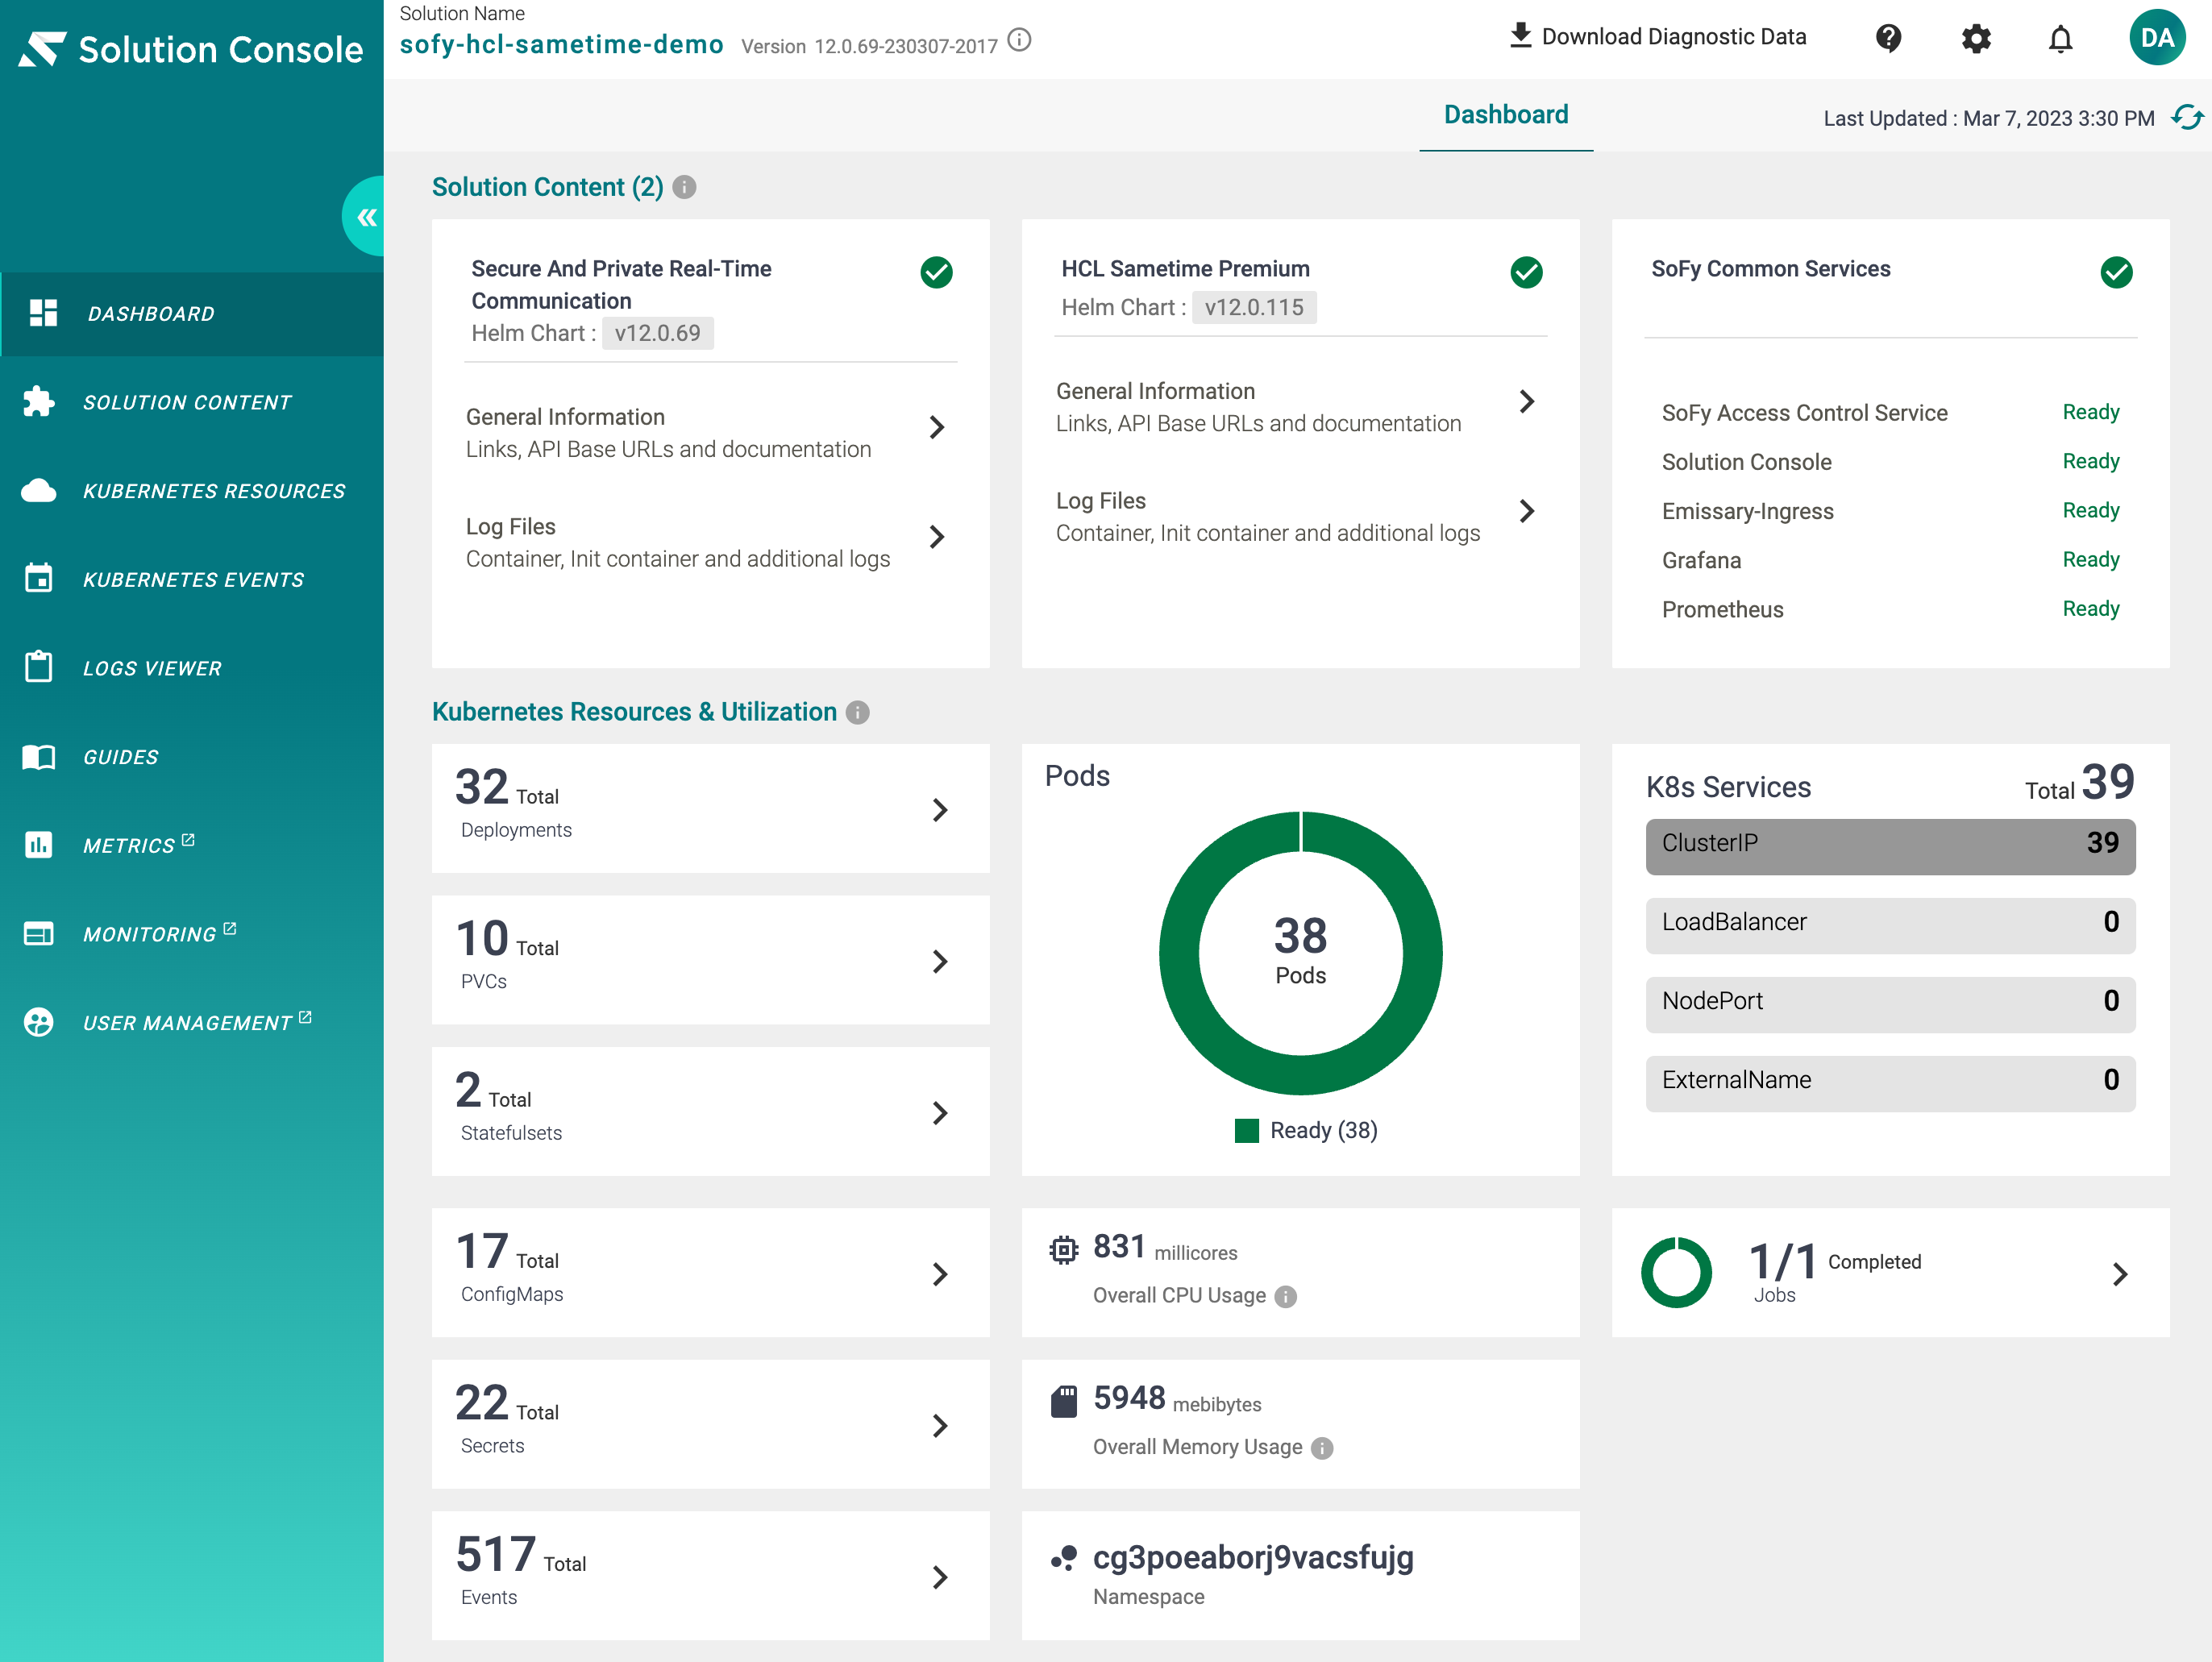This screenshot has height=1662, width=2212.
Task: Click the Logs Viewer clipboard icon
Action: click(38, 667)
